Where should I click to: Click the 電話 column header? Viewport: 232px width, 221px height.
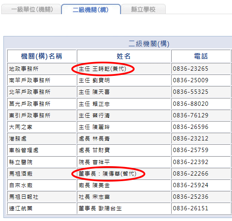click(x=201, y=56)
